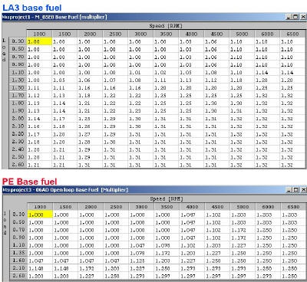
Task: Maximize the PE open loop base fuel window
Action: point(296,190)
